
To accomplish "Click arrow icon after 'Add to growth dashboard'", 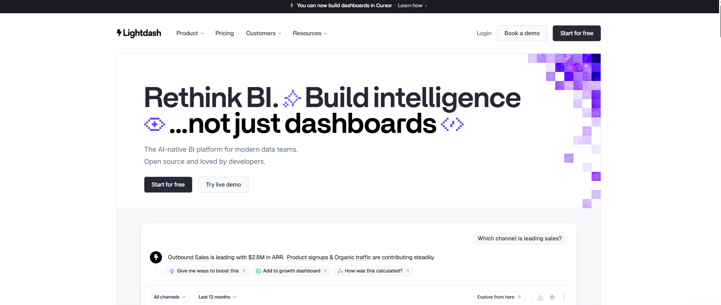I will 325,271.
